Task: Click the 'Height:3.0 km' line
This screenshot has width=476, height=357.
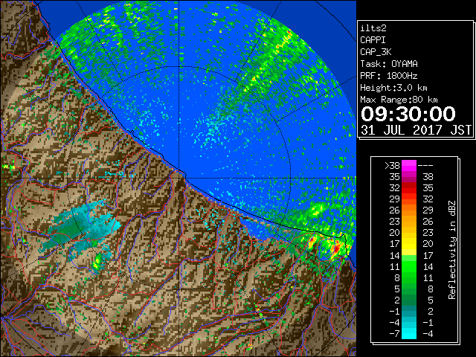Action: pyautogui.click(x=393, y=88)
